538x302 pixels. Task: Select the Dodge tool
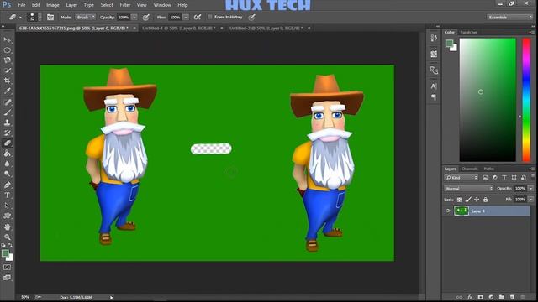click(x=8, y=174)
